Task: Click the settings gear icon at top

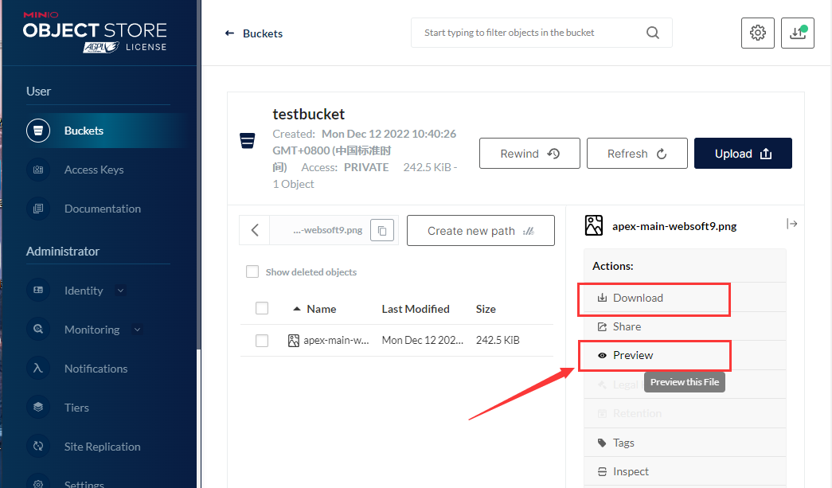Action: click(x=757, y=33)
